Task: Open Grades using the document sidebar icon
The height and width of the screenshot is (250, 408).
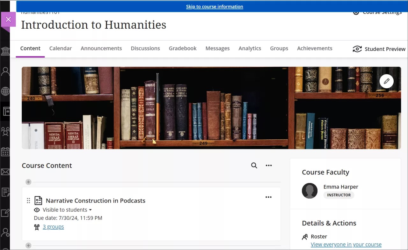Action: click(x=5, y=192)
